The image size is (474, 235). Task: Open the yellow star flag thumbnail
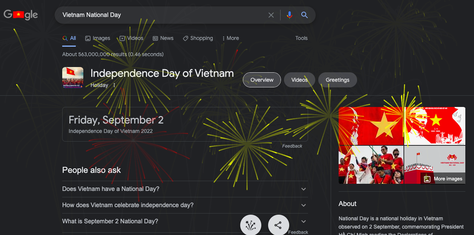click(371, 126)
